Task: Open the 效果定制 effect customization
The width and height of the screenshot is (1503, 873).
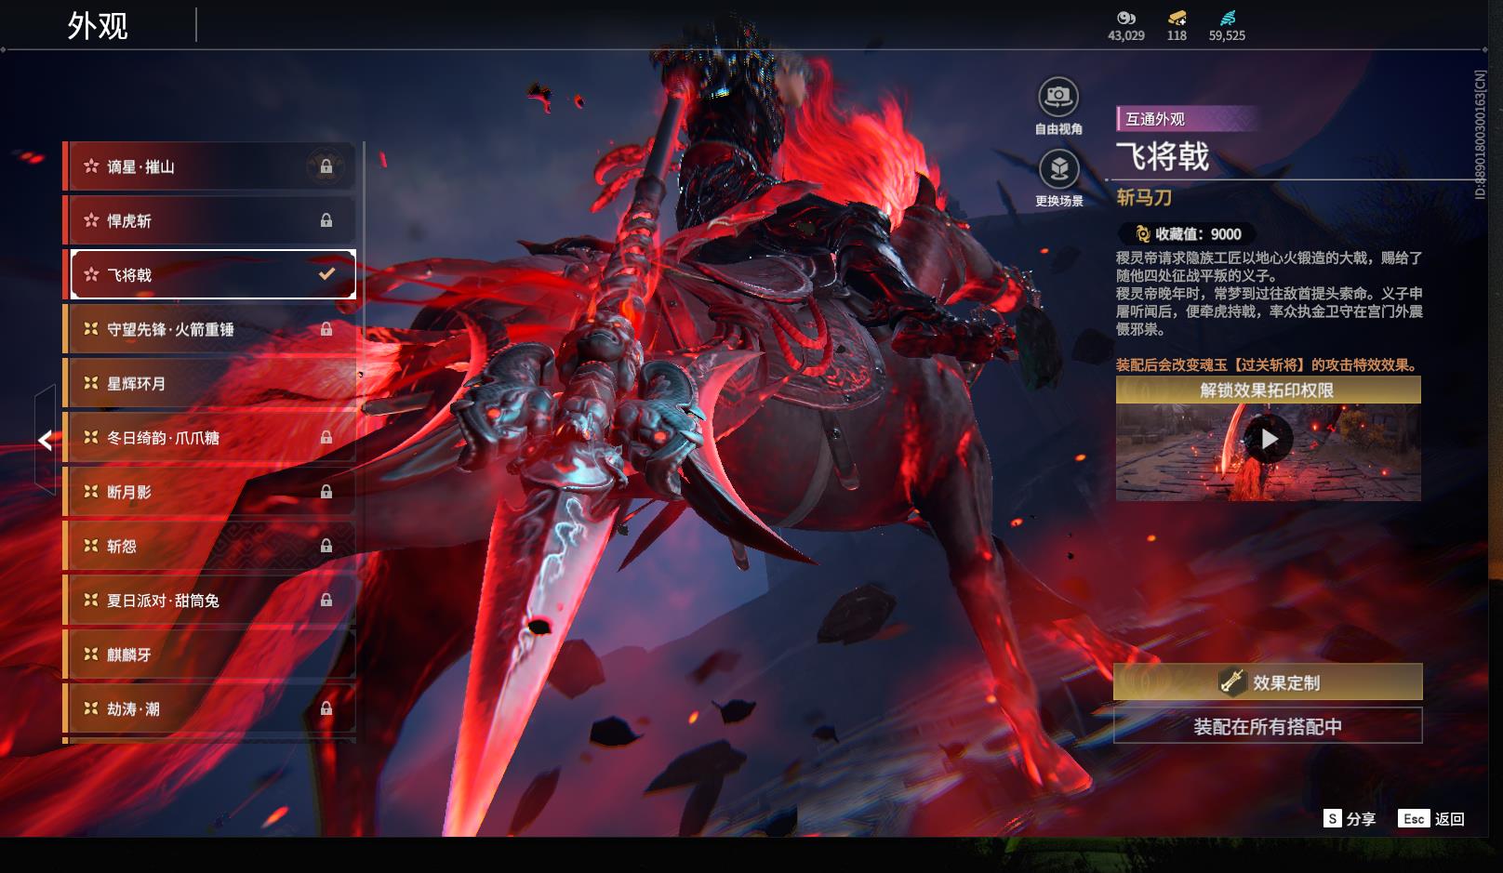Action: pos(1268,682)
